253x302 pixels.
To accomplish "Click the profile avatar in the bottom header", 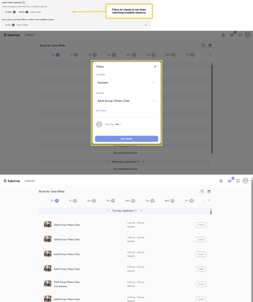I will [245, 180].
